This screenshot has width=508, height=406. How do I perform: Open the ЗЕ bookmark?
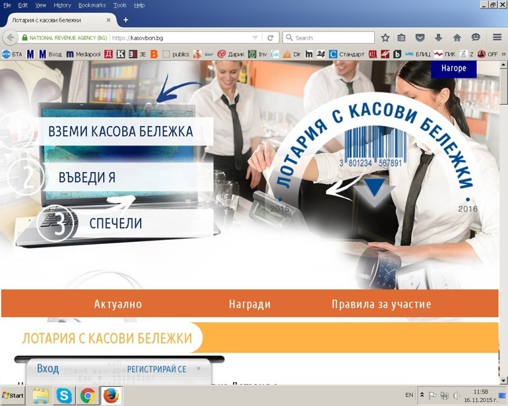pos(137,55)
